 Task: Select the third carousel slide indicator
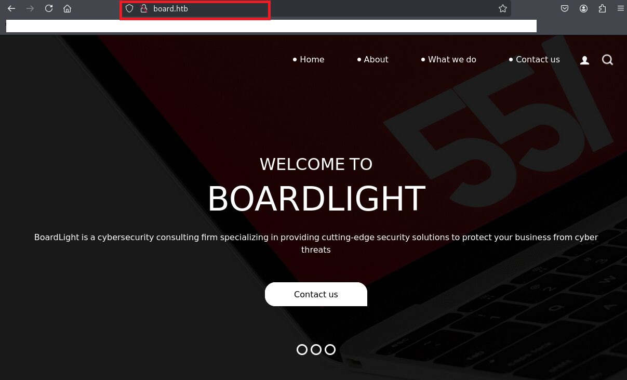(330, 350)
